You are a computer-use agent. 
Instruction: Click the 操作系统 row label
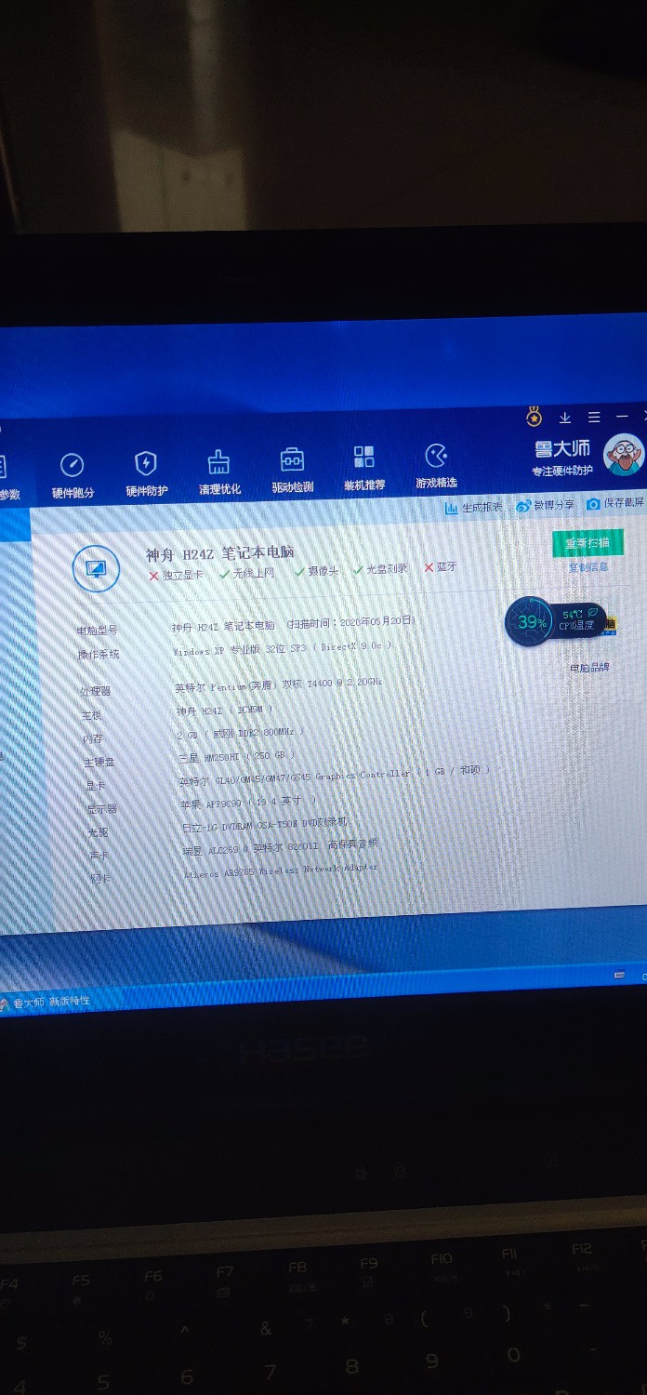pyautogui.click(x=99, y=655)
